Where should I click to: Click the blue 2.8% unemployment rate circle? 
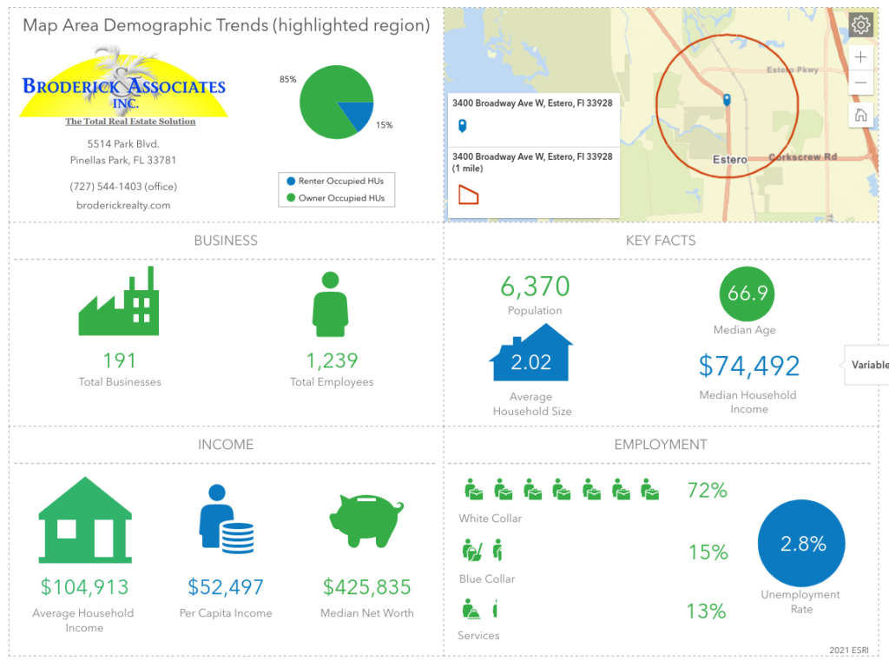(x=801, y=544)
